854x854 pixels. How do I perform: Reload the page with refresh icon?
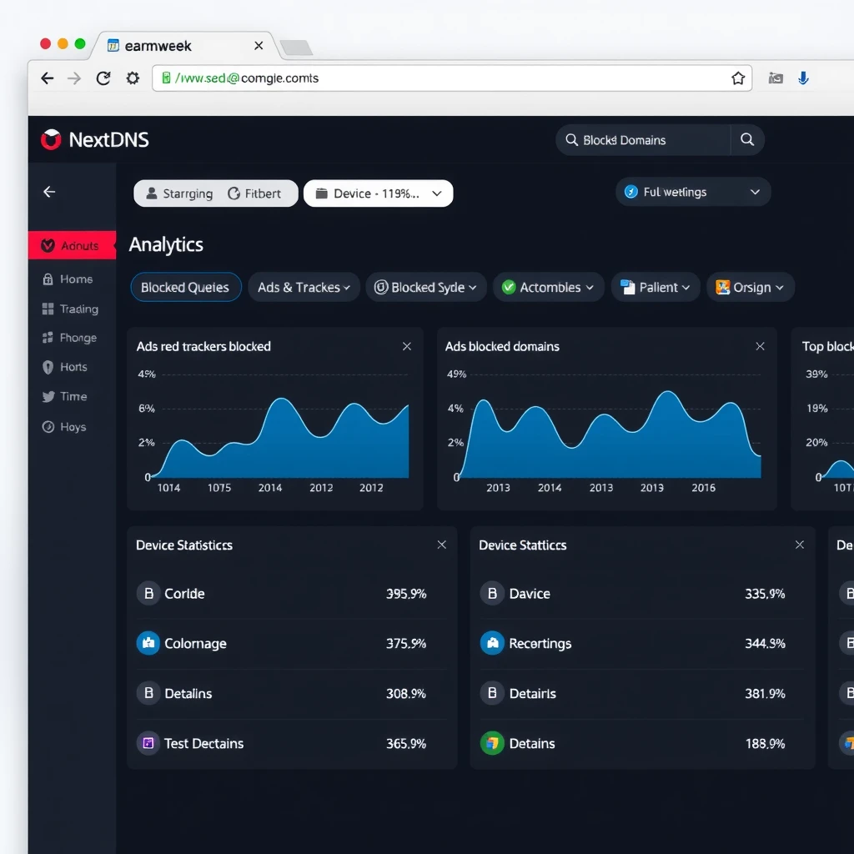(103, 78)
